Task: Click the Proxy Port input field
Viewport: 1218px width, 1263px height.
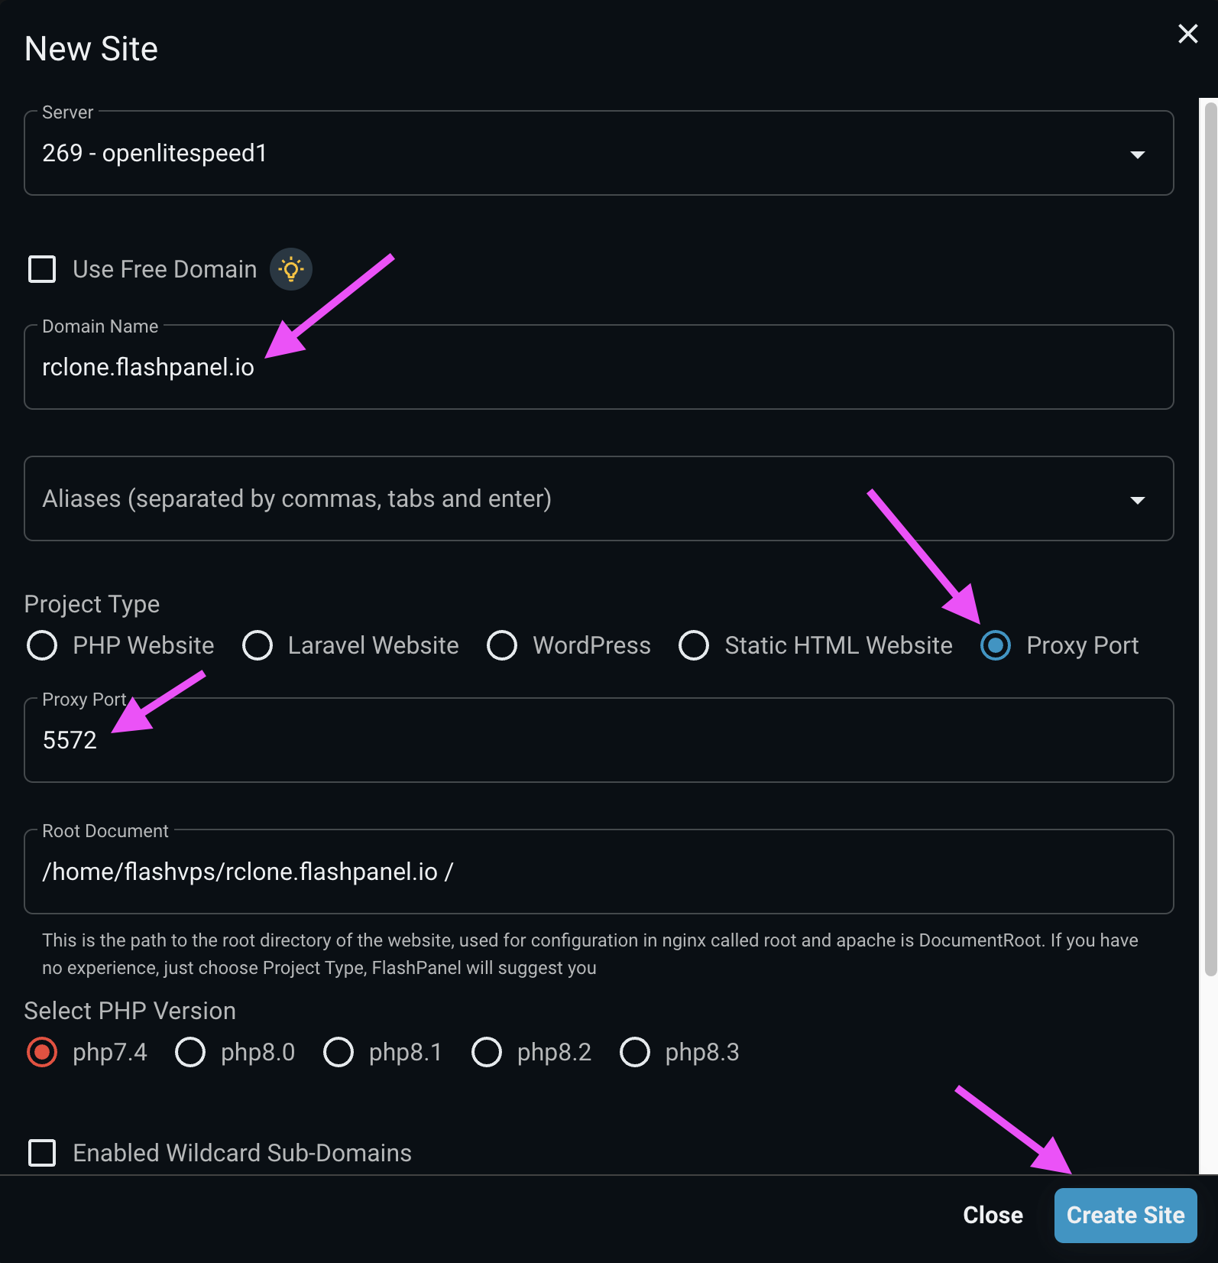Action: pyautogui.click(x=598, y=740)
